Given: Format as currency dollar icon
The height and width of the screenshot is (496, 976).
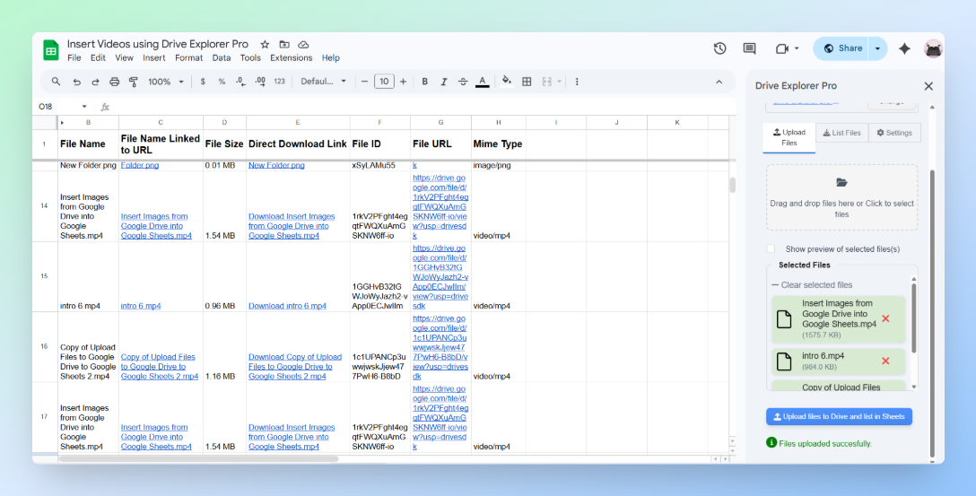Looking at the screenshot, I should (x=203, y=82).
